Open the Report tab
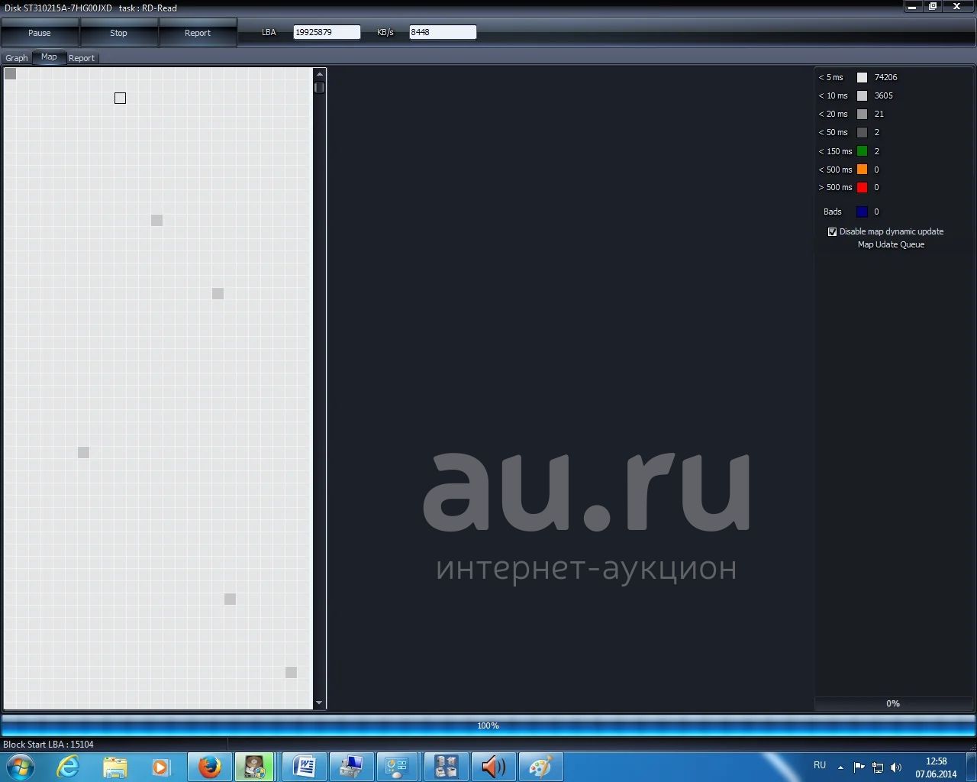 click(x=82, y=58)
